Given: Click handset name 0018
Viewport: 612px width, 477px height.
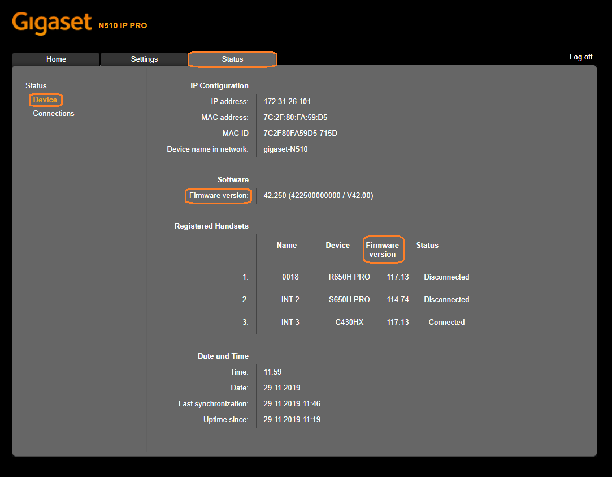Looking at the screenshot, I should (x=290, y=277).
